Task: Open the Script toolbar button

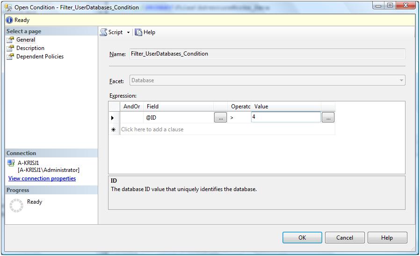Action: [111, 32]
